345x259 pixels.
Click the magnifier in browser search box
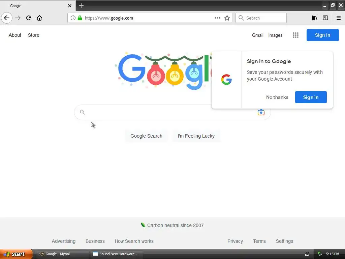point(241,18)
